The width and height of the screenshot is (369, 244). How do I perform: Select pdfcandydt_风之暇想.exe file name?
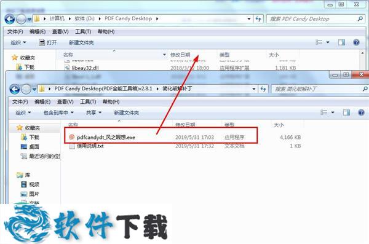coord(106,137)
